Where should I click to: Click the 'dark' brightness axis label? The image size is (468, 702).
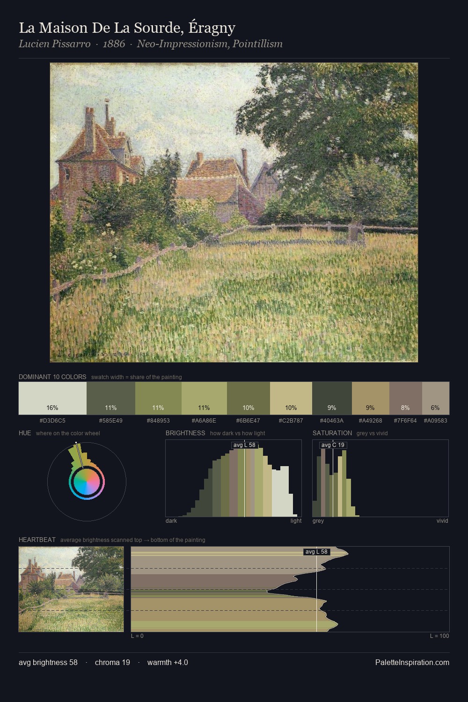click(171, 521)
